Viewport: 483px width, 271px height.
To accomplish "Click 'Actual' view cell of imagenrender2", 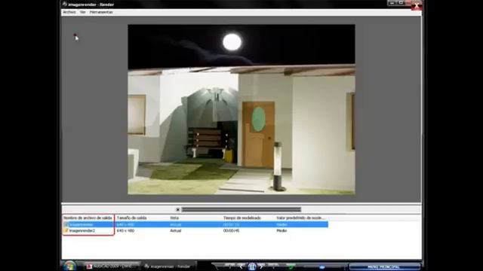I will [x=176, y=230].
